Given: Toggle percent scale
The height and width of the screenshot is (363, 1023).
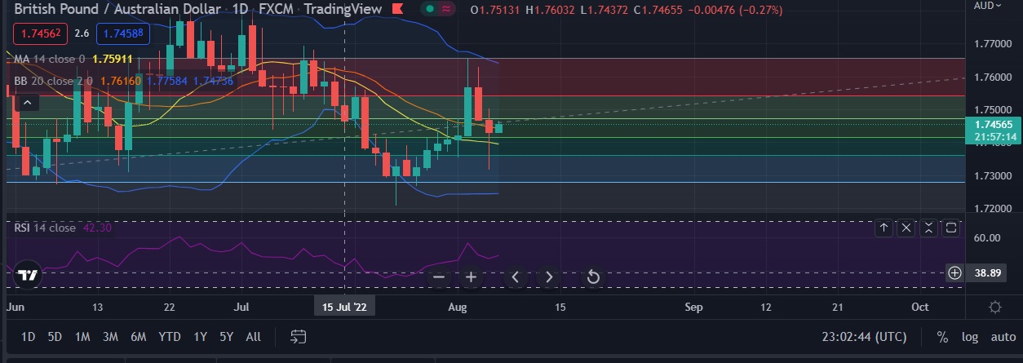Looking at the screenshot, I should tap(942, 337).
